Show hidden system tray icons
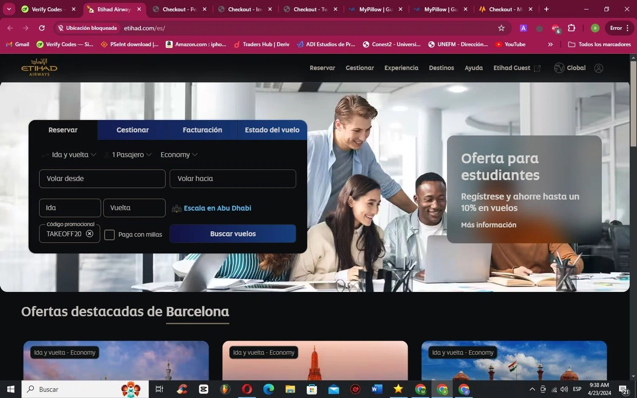The image size is (637, 398). (x=532, y=389)
